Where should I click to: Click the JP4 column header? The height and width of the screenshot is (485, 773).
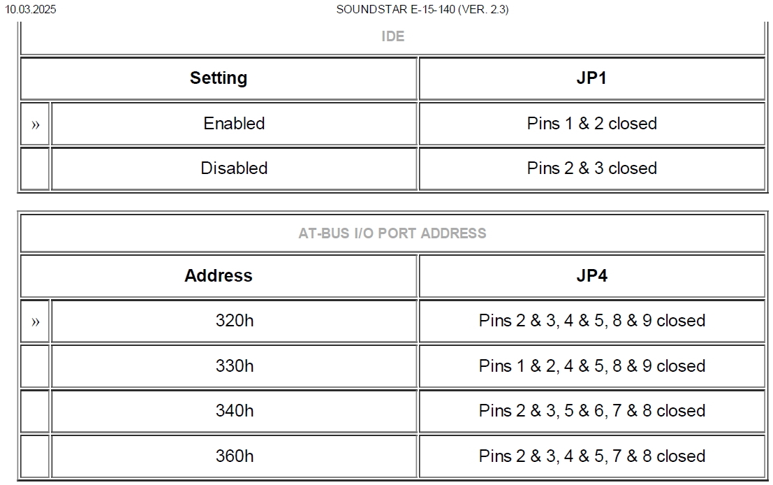click(591, 276)
